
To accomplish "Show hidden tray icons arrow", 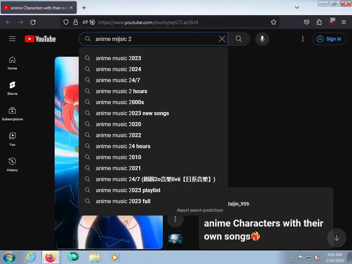I will coord(292,257).
